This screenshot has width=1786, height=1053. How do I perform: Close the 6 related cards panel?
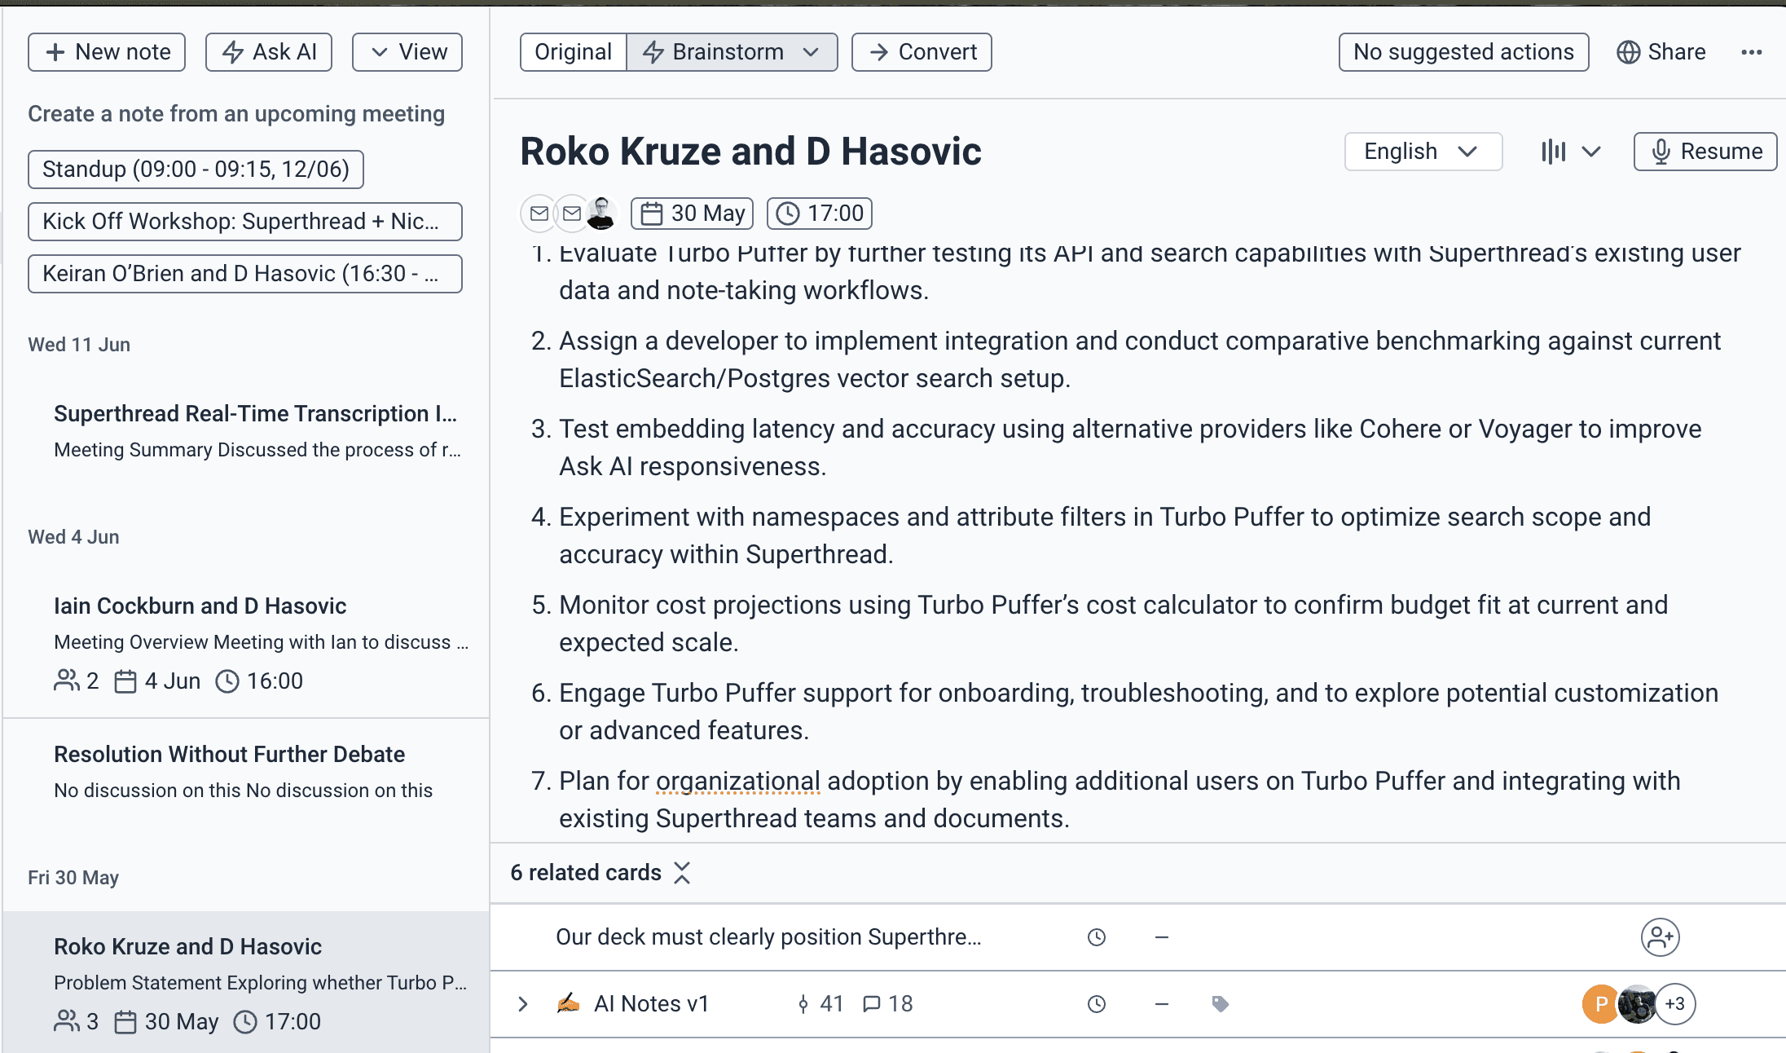point(683,873)
